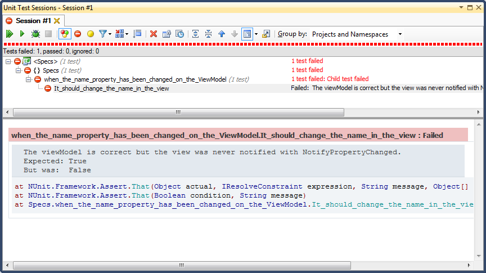Click the 'Tests failed: 1, passed: 0, ignored: 0' status

click(51, 51)
